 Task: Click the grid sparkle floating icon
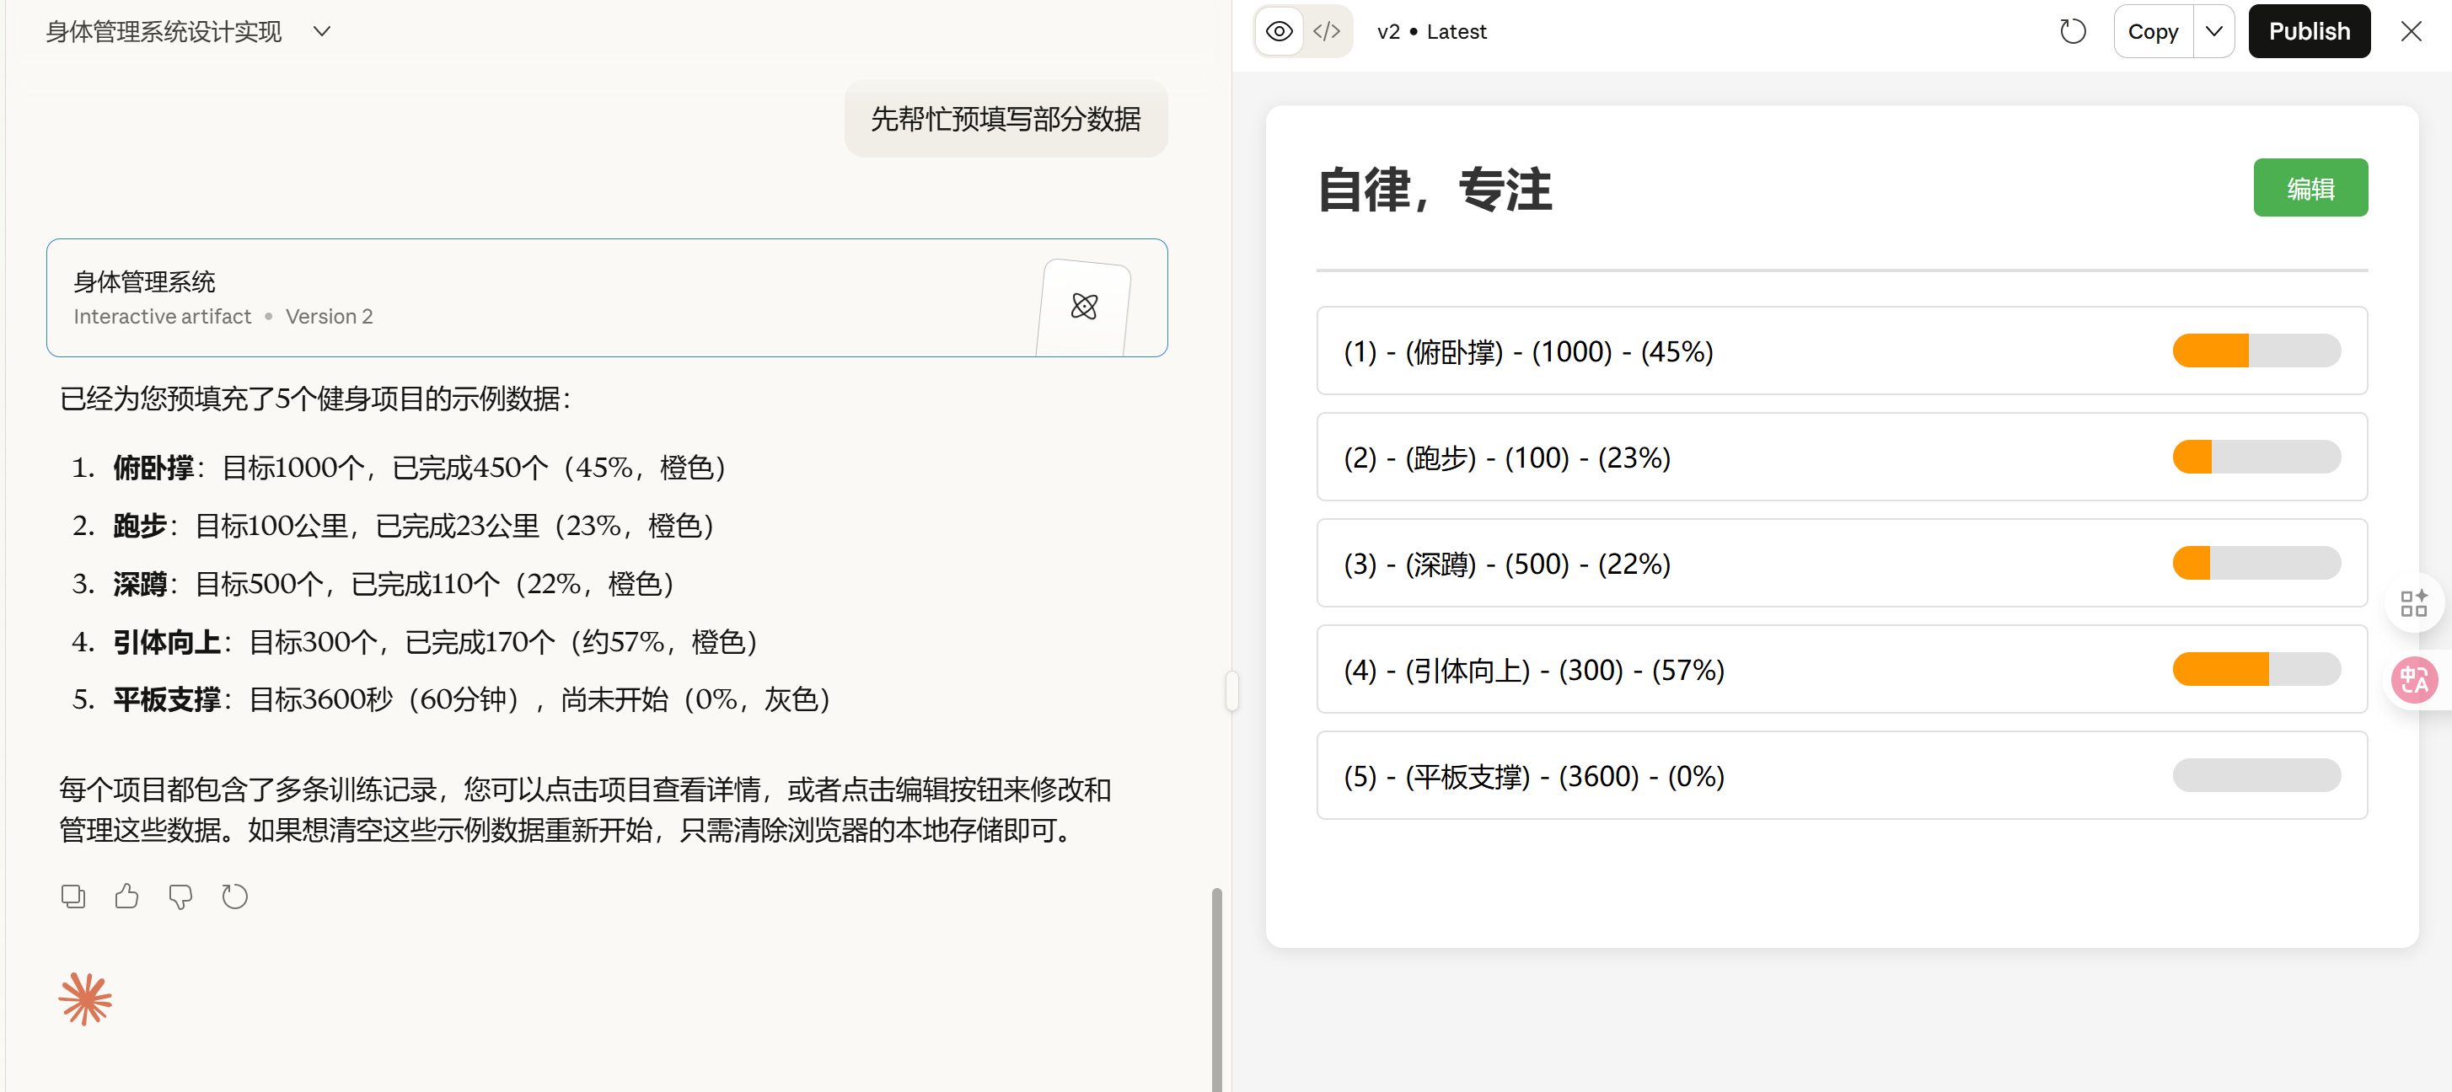point(2413,603)
